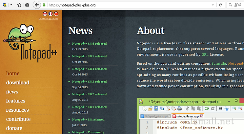The width and height of the screenshot is (244, 134).
Task: Open the 'Notepad++ Community' news link
Action: [x=88, y=132]
